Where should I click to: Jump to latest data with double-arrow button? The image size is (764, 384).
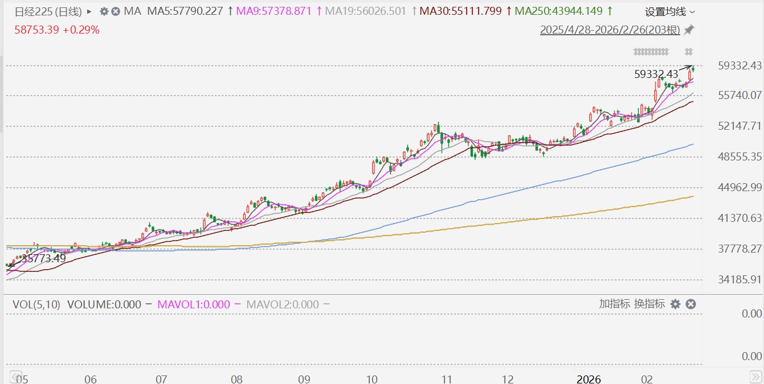(x=755, y=377)
